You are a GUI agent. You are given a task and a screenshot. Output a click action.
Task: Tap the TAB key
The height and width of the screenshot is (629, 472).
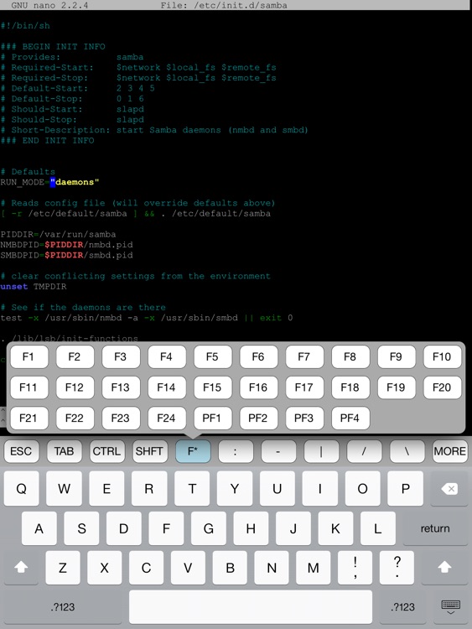[65, 451]
